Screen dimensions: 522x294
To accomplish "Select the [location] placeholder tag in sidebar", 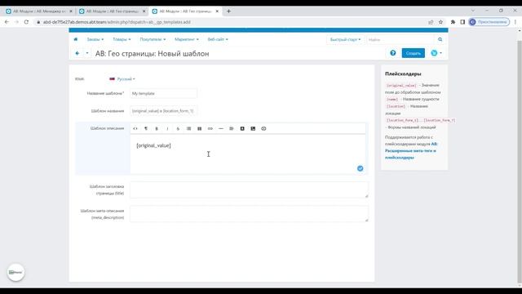I will pos(396,106).
